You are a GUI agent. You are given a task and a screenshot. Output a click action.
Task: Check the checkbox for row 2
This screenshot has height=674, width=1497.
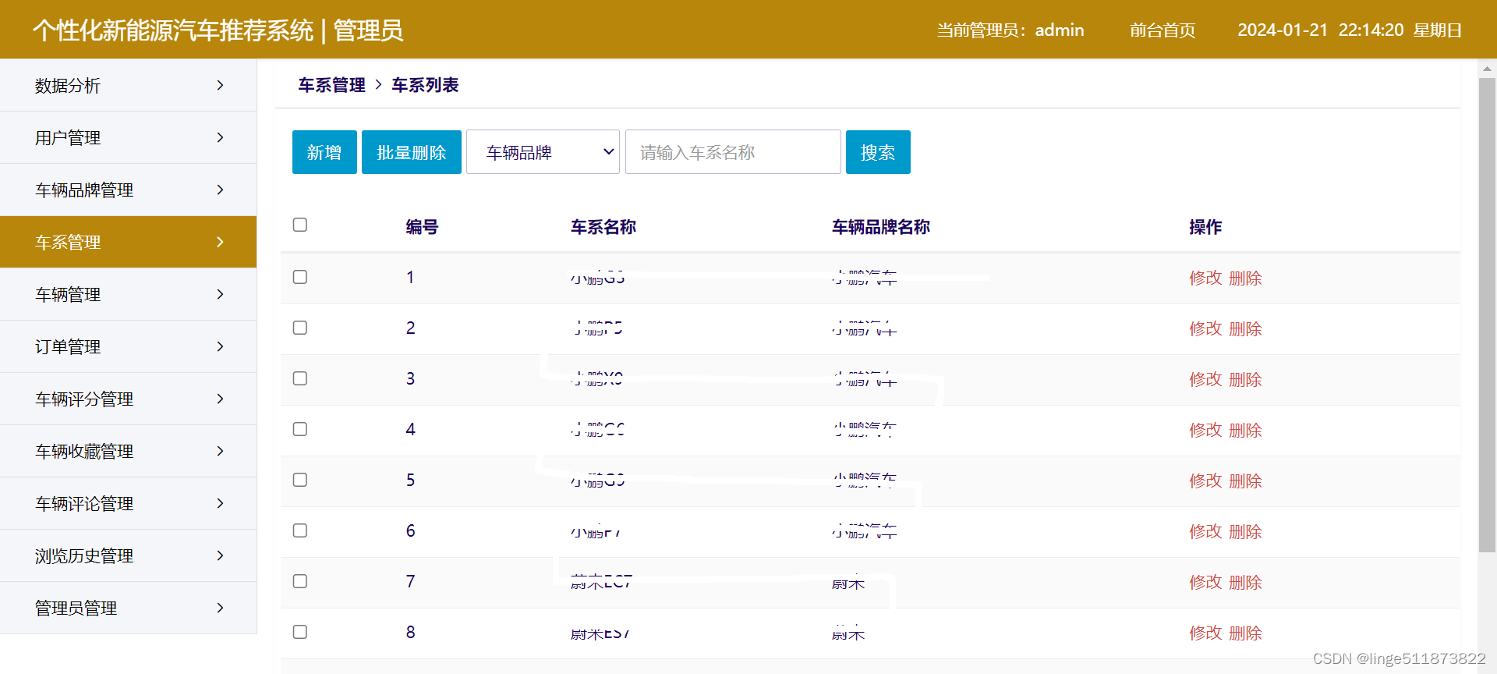click(300, 328)
